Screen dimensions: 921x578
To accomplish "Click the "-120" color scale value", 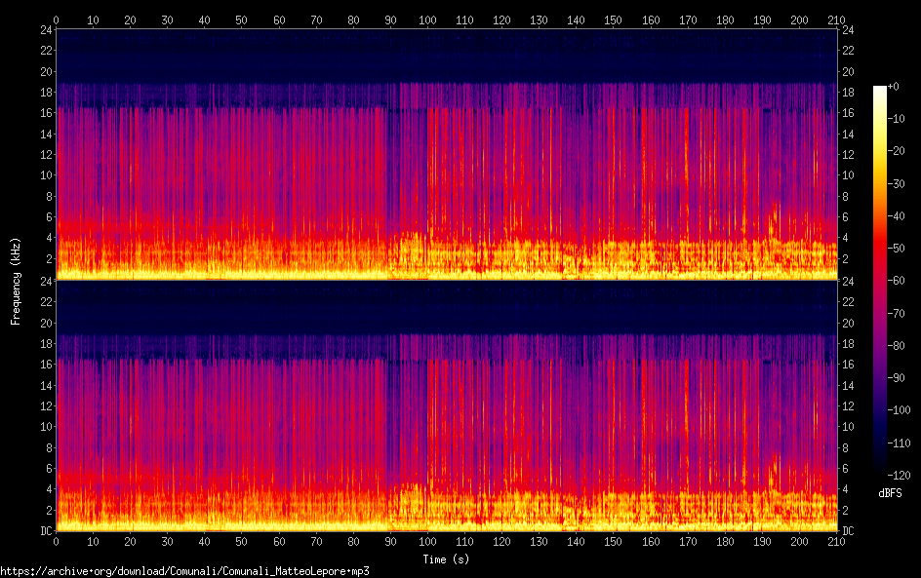I will point(900,476).
